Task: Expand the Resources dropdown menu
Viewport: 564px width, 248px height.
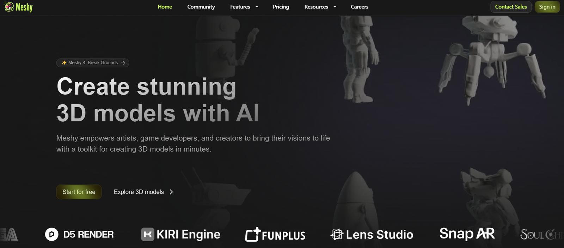Action: (320, 7)
